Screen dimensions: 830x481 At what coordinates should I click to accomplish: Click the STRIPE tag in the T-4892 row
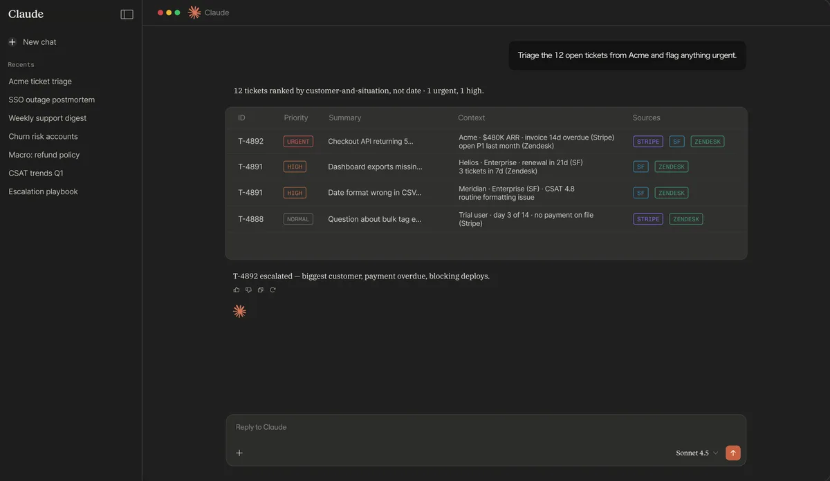pyautogui.click(x=648, y=141)
